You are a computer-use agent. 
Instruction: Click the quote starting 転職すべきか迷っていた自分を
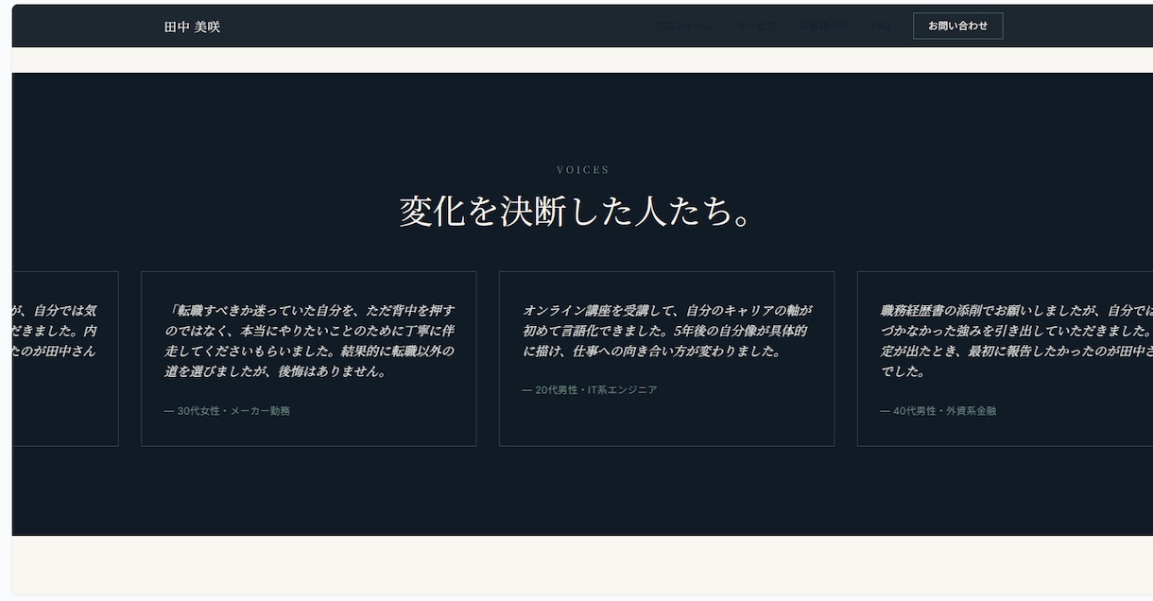[x=309, y=340]
